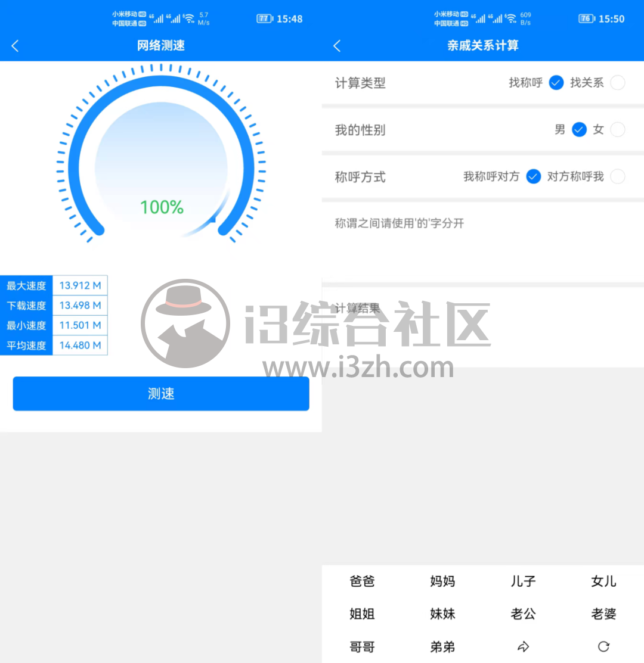Select the 找关系 calculation type
Viewport: 644px width, 663px height.
point(617,82)
